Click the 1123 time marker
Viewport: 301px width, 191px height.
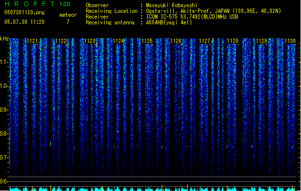point(89,41)
